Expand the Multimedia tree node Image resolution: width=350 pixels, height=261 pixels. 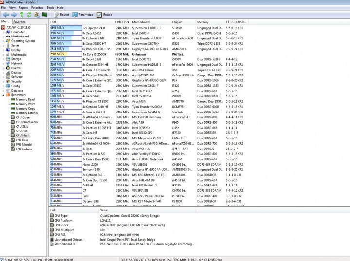[x=3, y=55]
